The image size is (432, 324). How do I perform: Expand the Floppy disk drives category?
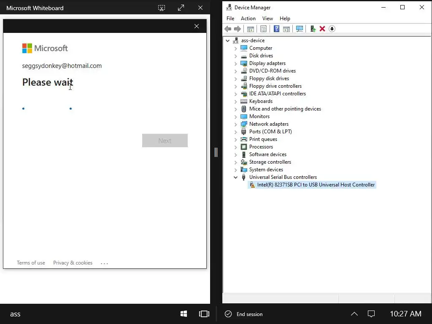pos(235,78)
